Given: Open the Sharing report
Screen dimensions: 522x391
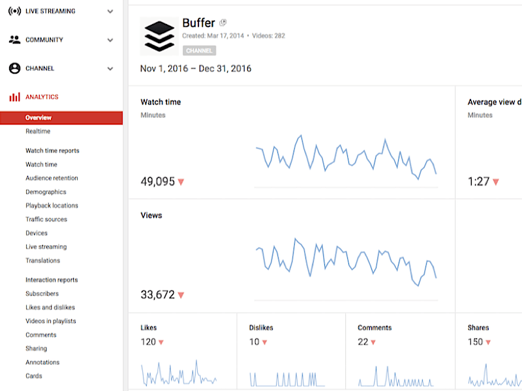Looking at the screenshot, I should click(x=37, y=349).
